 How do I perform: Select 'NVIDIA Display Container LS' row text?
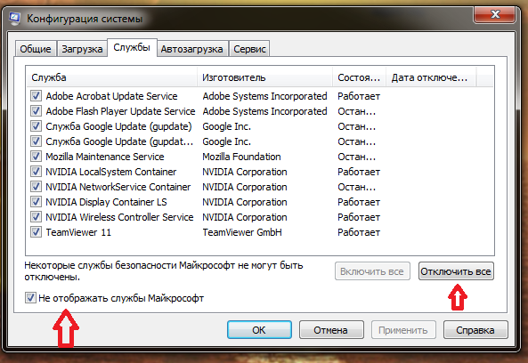[x=107, y=202]
